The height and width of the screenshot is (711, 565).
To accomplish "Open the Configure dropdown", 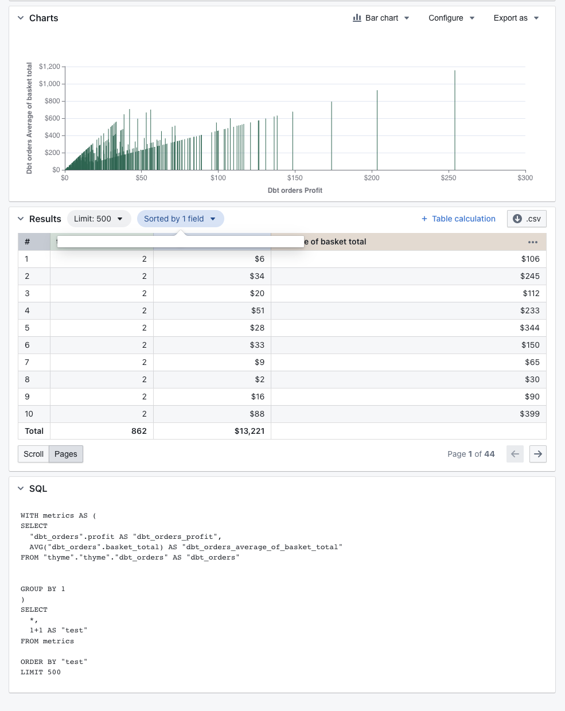I will click(x=451, y=18).
